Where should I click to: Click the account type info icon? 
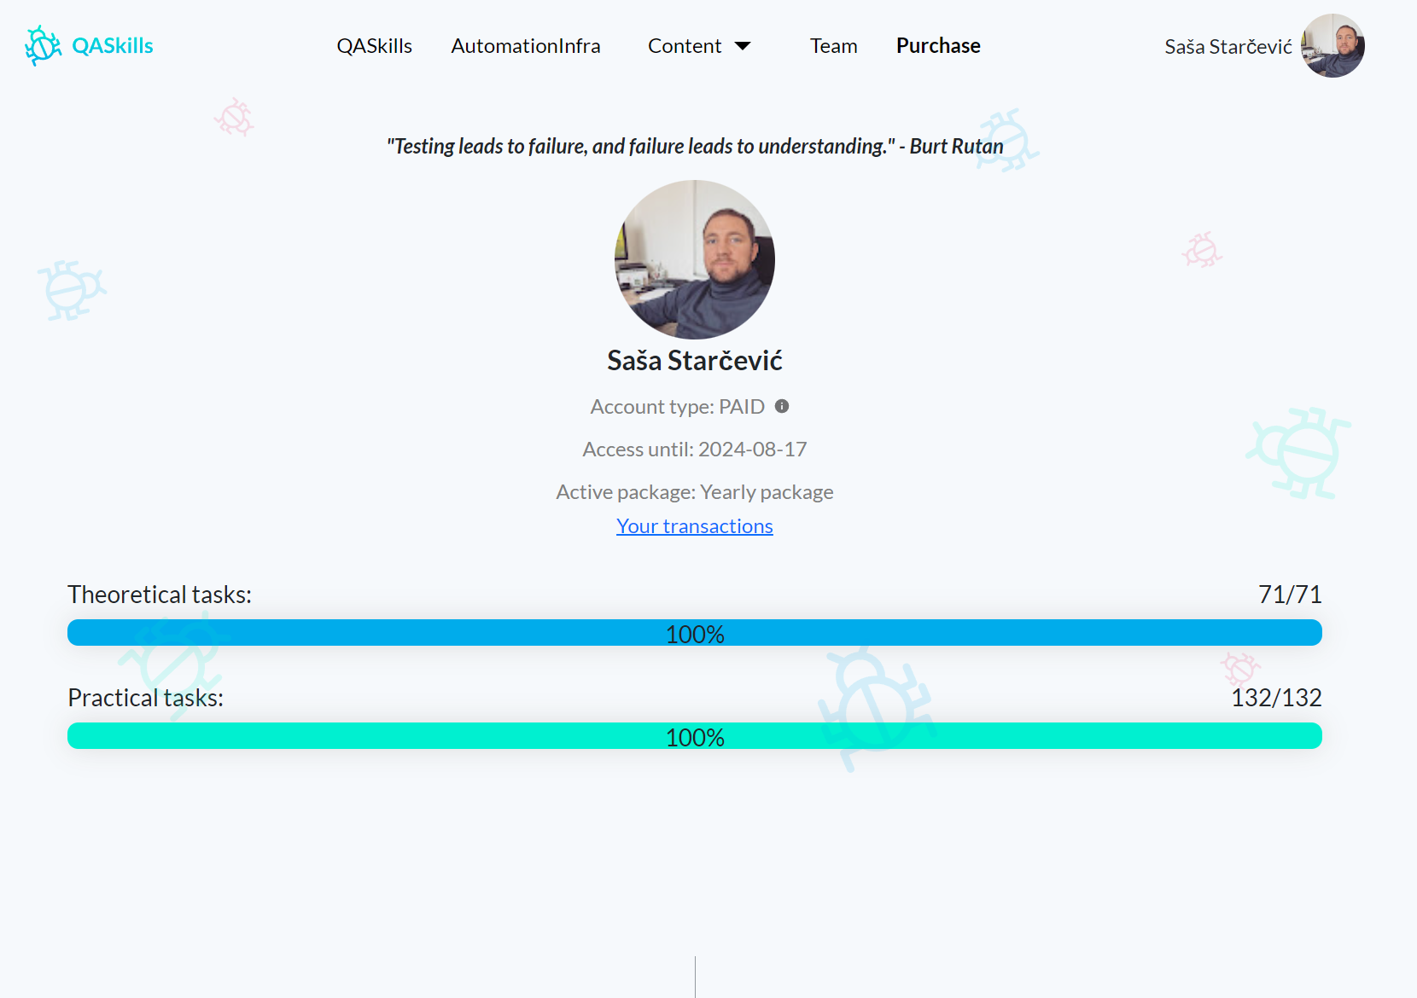point(782,406)
